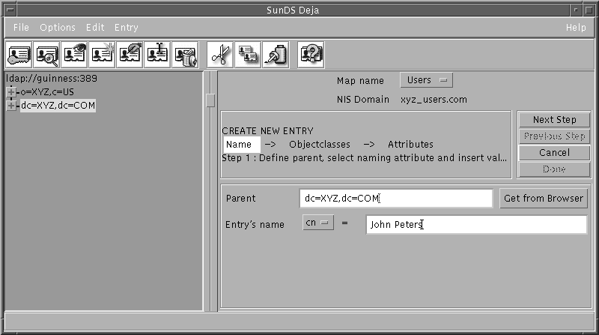Expand the dc=XYZ,dc=COM tree node
Viewport: 599px width, 335px height.
point(11,106)
